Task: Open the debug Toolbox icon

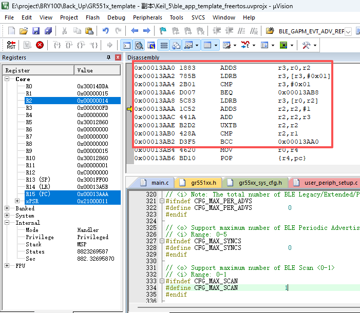Action: coord(307,45)
